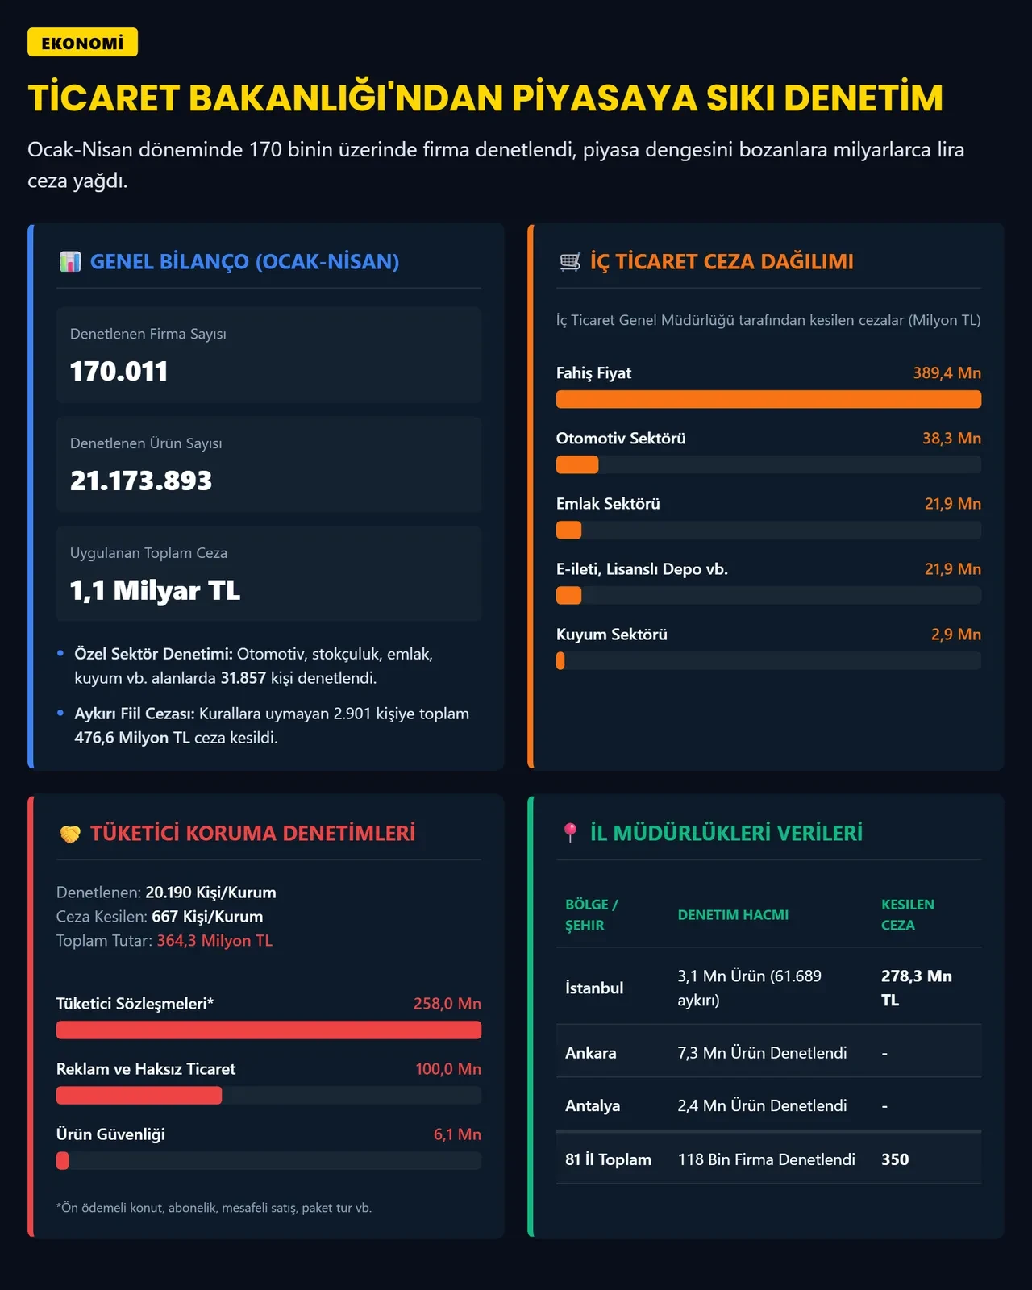The height and width of the screenshot is (1290, 1032).
Task: Click the Reklam ve Haksız Ticaret bar
Action: pos(268,1095)
